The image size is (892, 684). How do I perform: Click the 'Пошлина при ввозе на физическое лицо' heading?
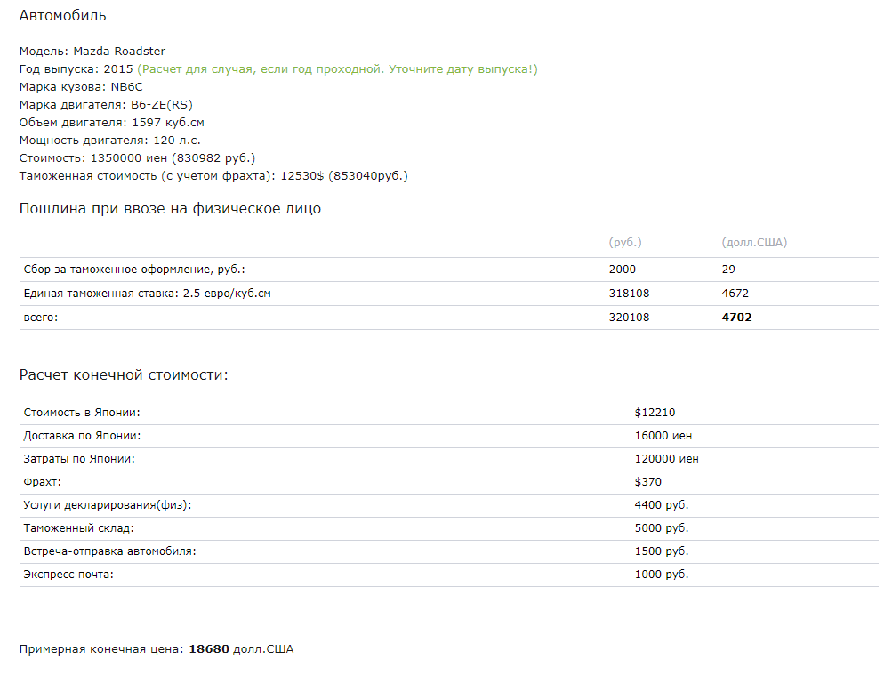[170, 209]
